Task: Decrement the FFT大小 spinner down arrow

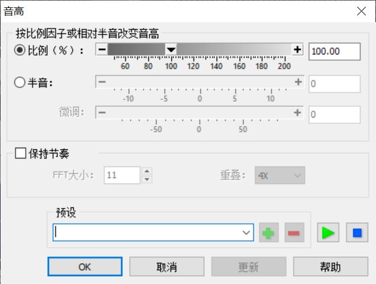Action: click(147, 179)
